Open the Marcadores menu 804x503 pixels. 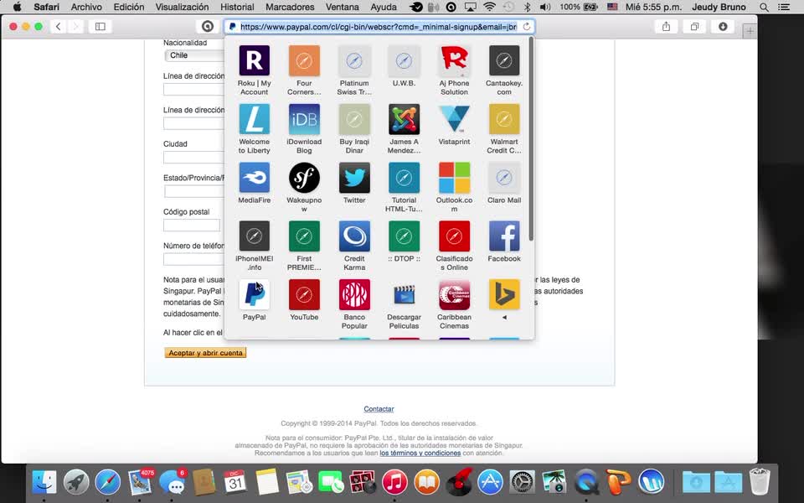[x=290, y=8]
